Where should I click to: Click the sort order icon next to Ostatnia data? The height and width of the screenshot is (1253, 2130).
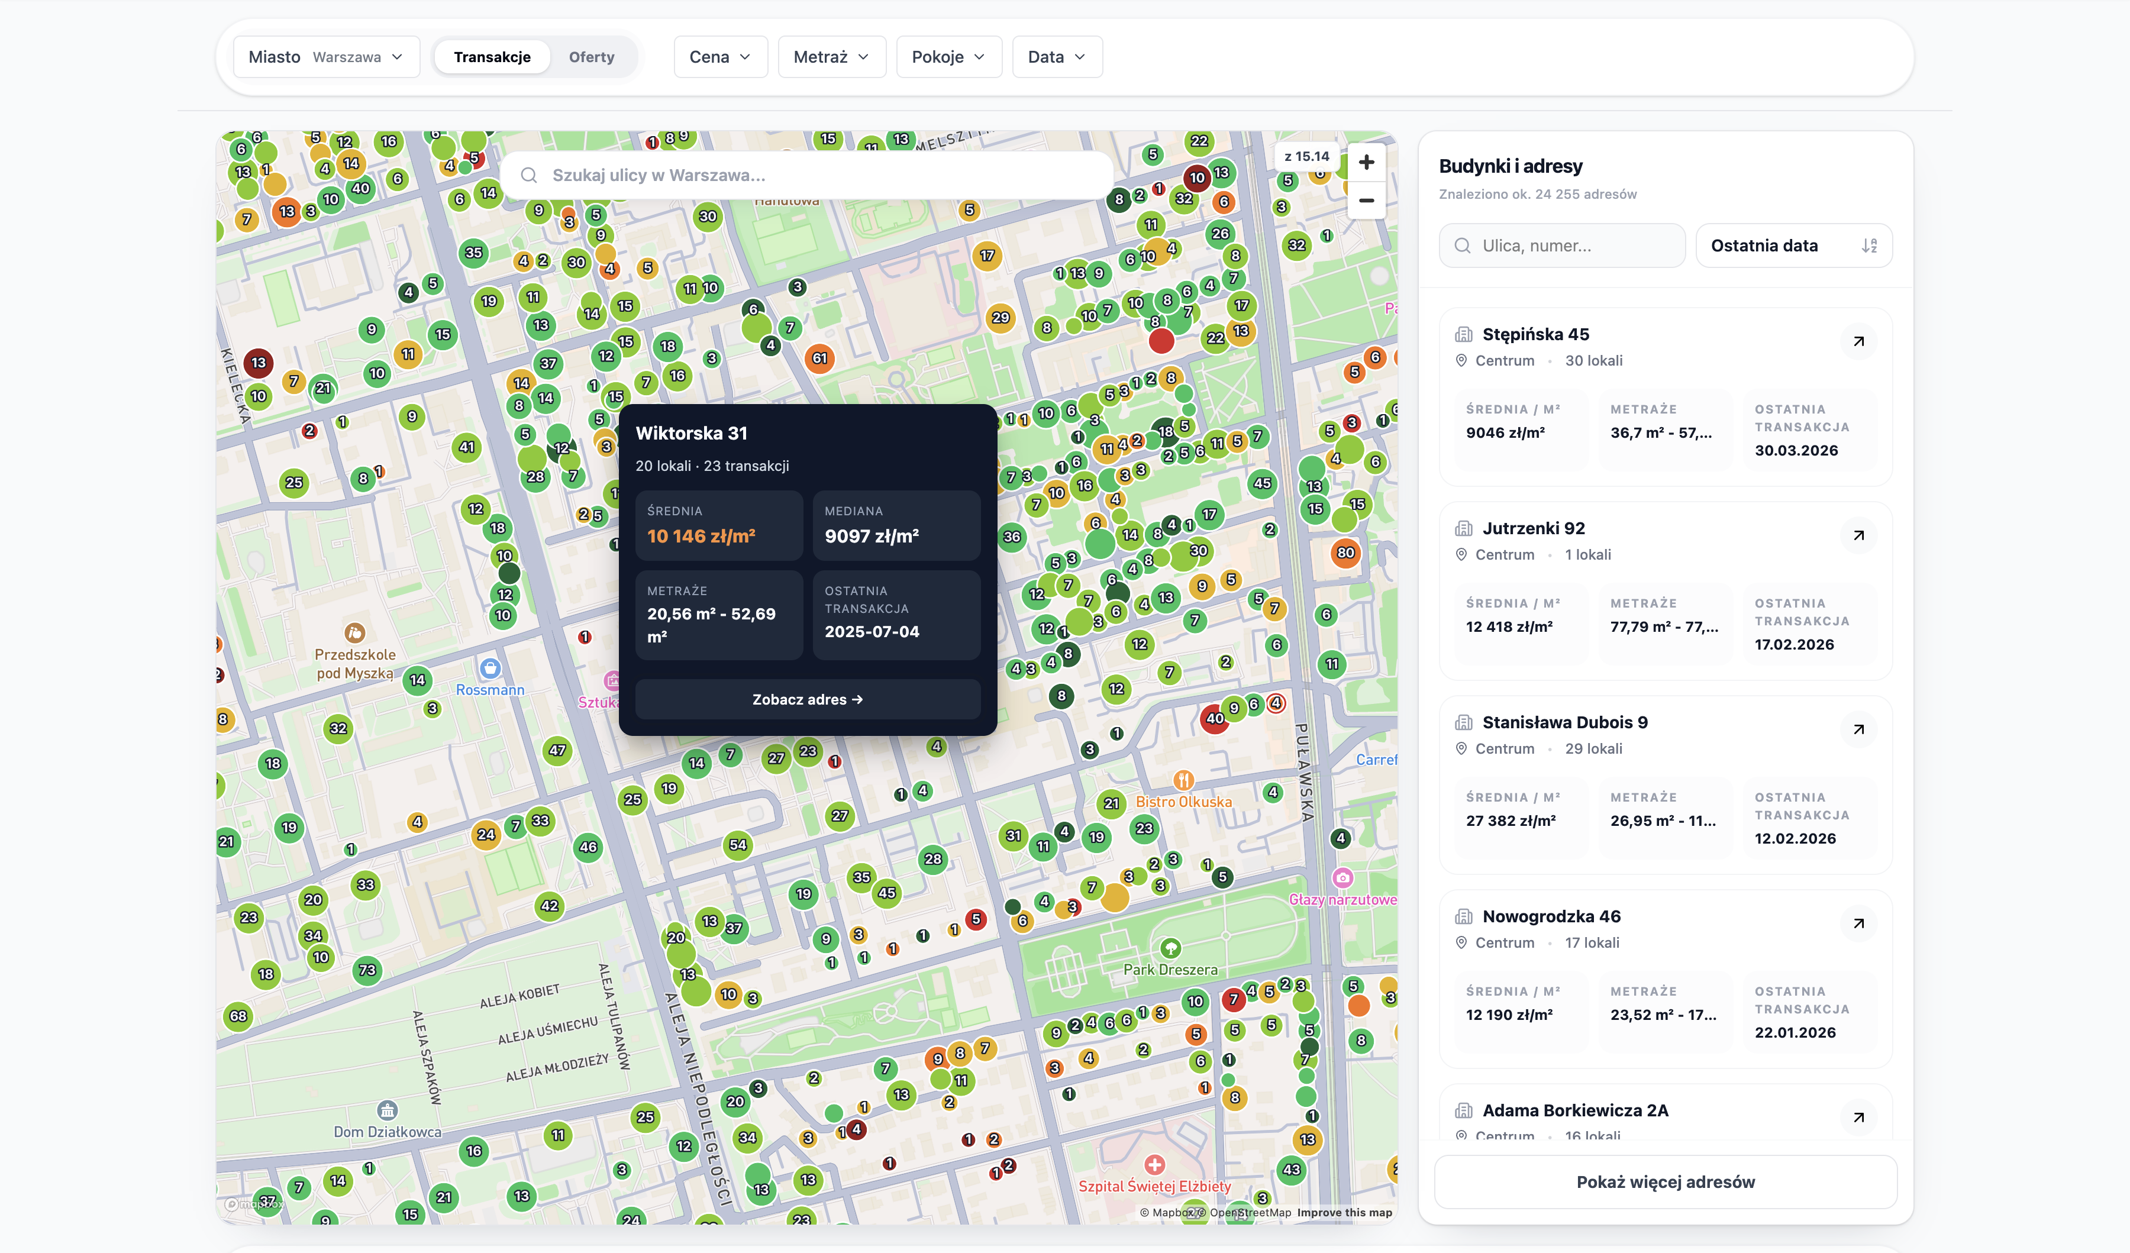point(1869,246)
